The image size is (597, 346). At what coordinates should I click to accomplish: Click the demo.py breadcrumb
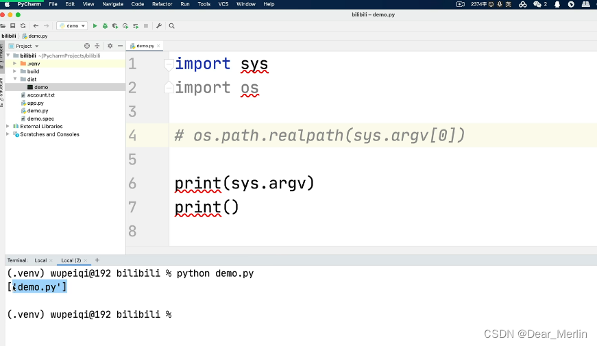[35, 36]
